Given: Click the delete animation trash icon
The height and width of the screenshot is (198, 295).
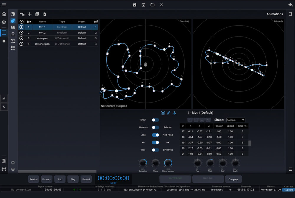Looking at the screenshot, I should click(45, 14).
